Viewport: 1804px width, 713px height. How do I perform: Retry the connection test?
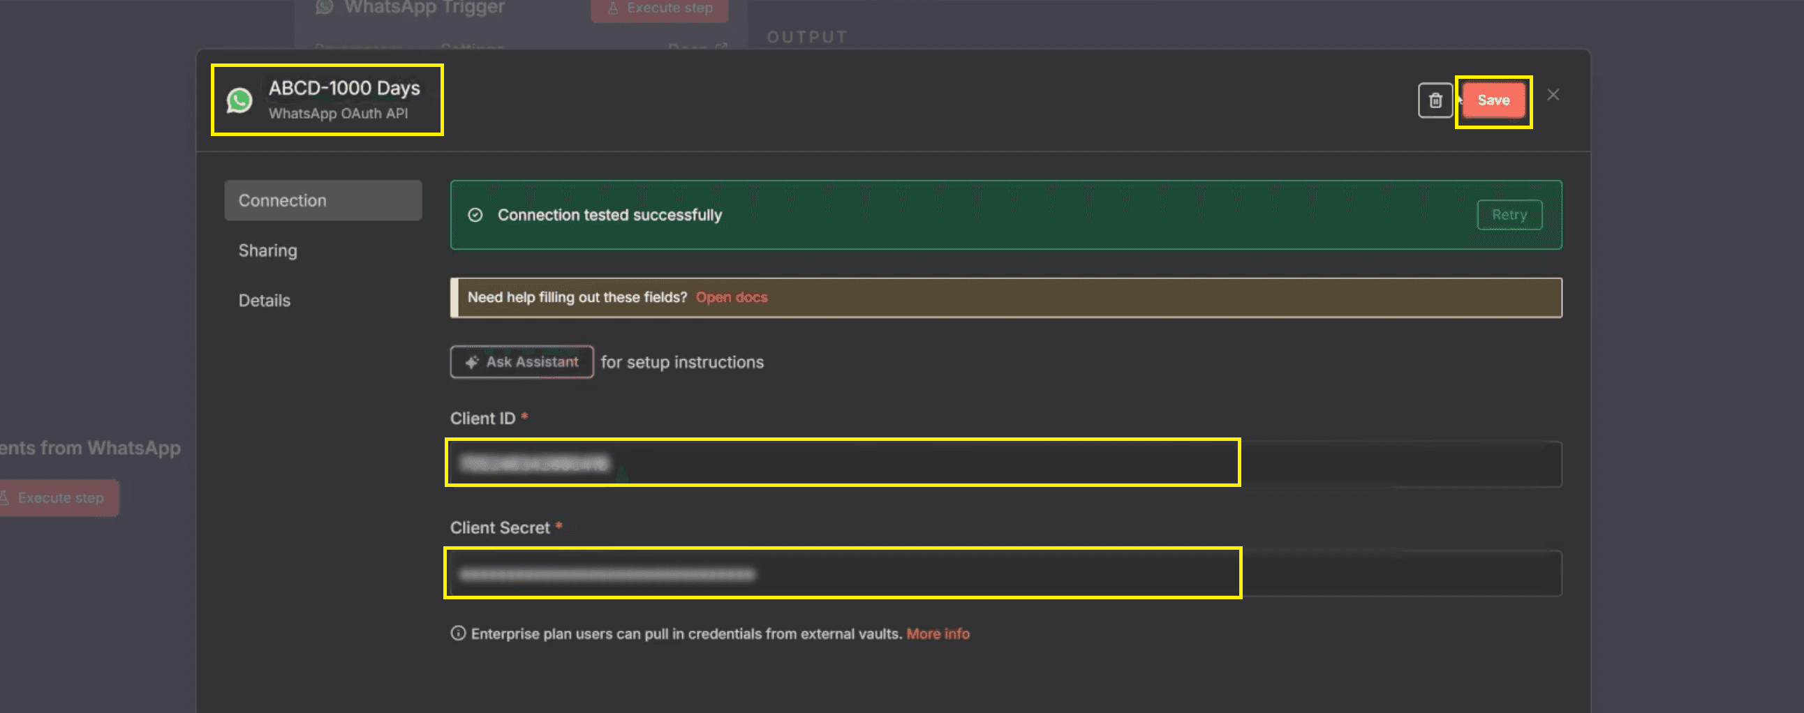[x=1509, y=215]
